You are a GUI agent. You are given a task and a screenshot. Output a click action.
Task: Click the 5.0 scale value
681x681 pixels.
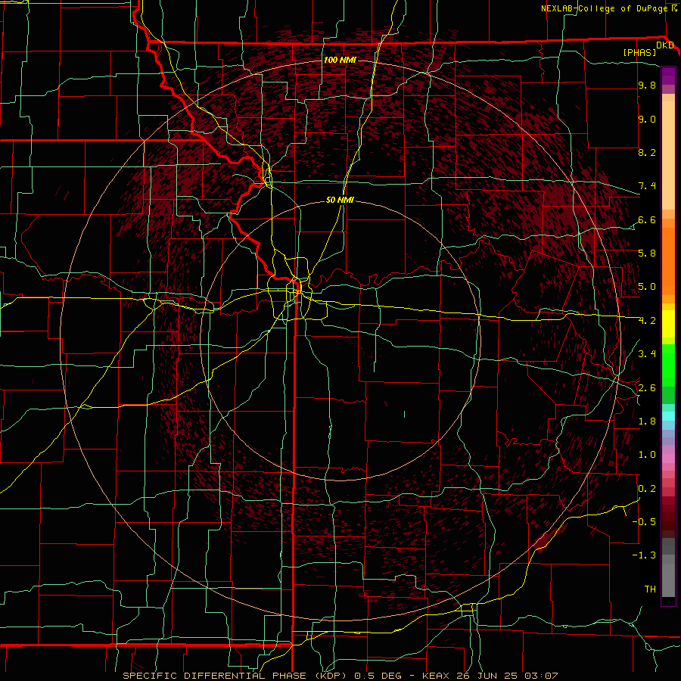[647, 287]
